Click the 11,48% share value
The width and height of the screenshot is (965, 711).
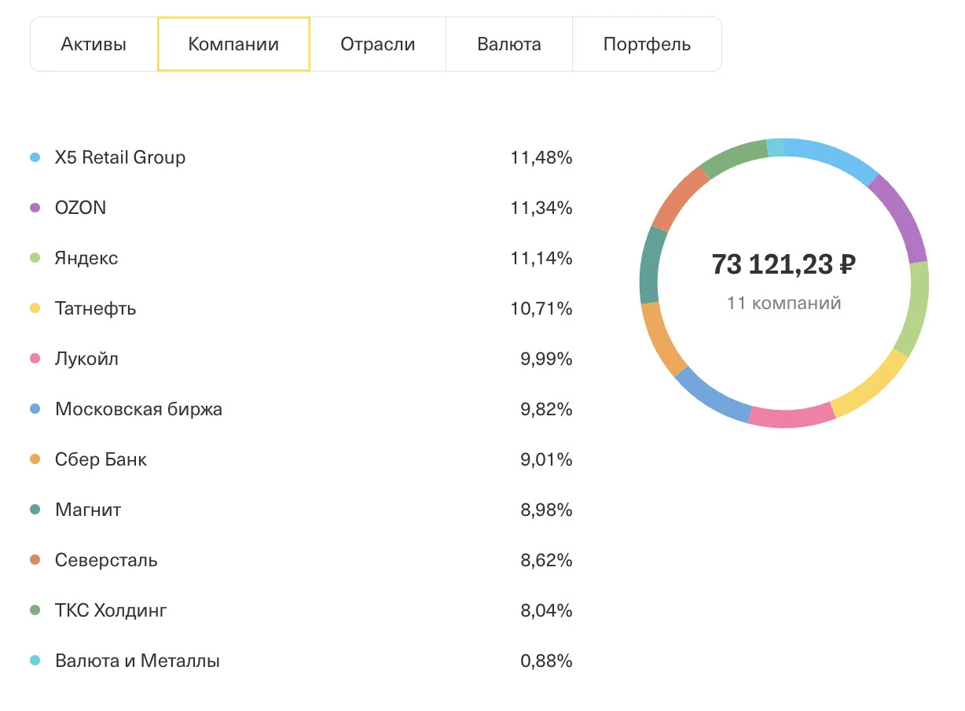point(541,157)
